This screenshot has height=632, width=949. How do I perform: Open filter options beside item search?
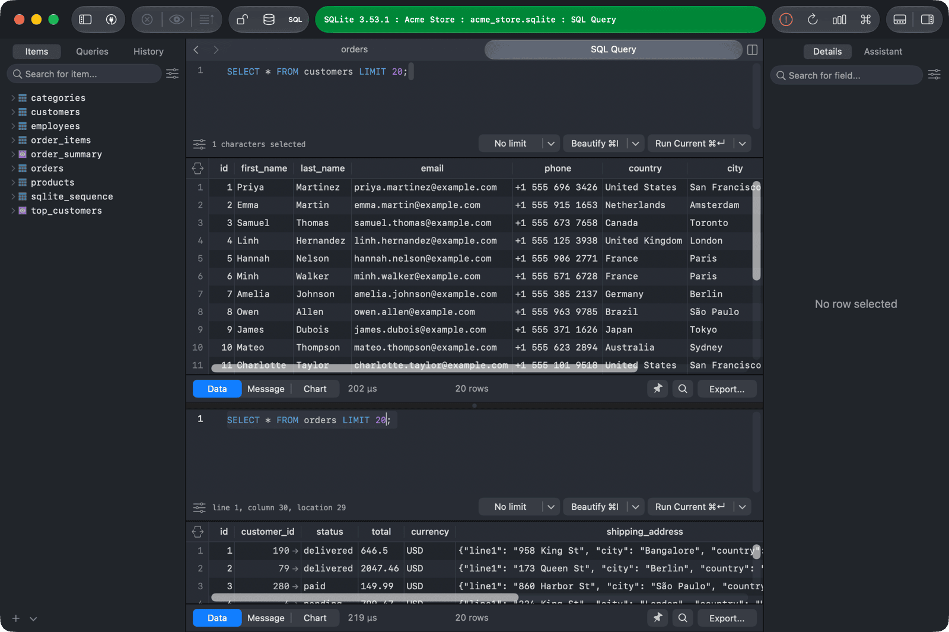(172, 74)
